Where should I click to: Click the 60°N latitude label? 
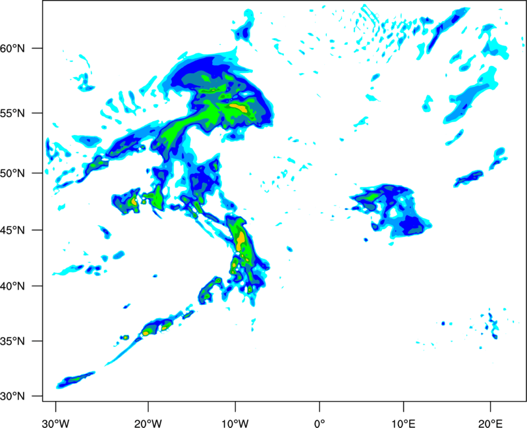click(x=13, y=49)
